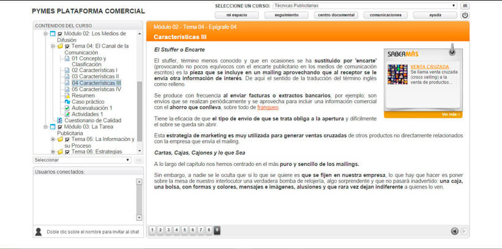Open the comunicaciones menu
This screenshot has height=249, width=502.
pos(386,15)
